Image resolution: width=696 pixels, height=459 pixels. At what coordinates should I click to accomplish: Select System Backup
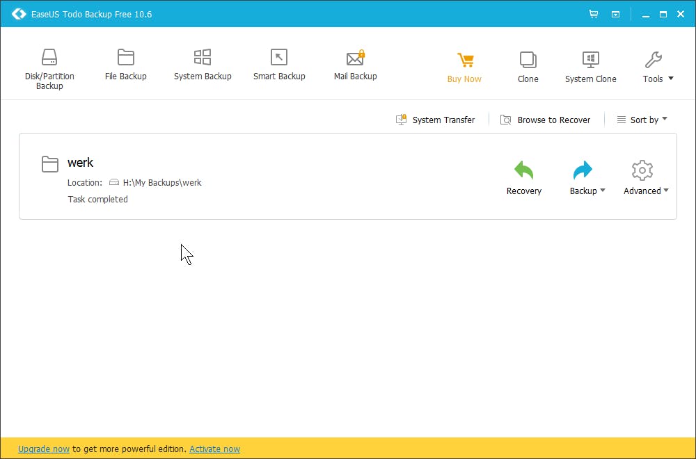tap(203, 64)
